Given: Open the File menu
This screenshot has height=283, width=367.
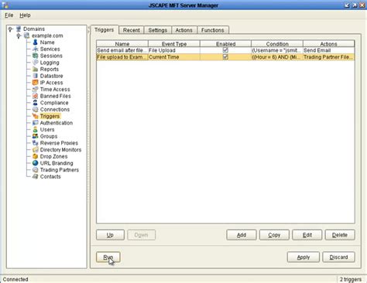Looking at the screenshot, I should pyautogui.click(x=9, y=15).
